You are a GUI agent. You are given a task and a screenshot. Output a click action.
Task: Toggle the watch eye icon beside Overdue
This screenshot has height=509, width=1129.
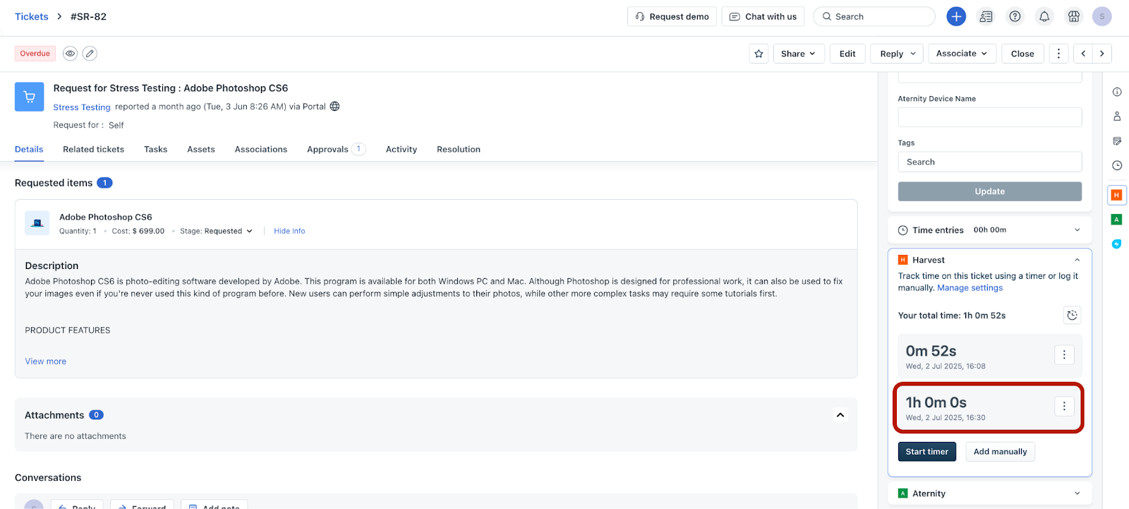coord(70,54)
